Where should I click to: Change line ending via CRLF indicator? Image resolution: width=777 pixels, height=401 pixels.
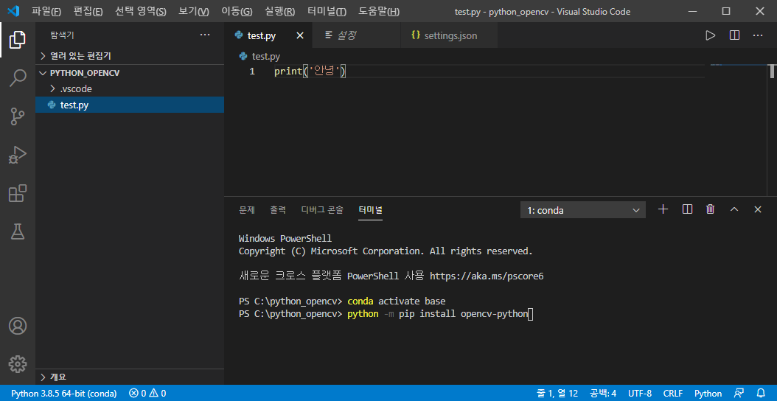point(672,394)
